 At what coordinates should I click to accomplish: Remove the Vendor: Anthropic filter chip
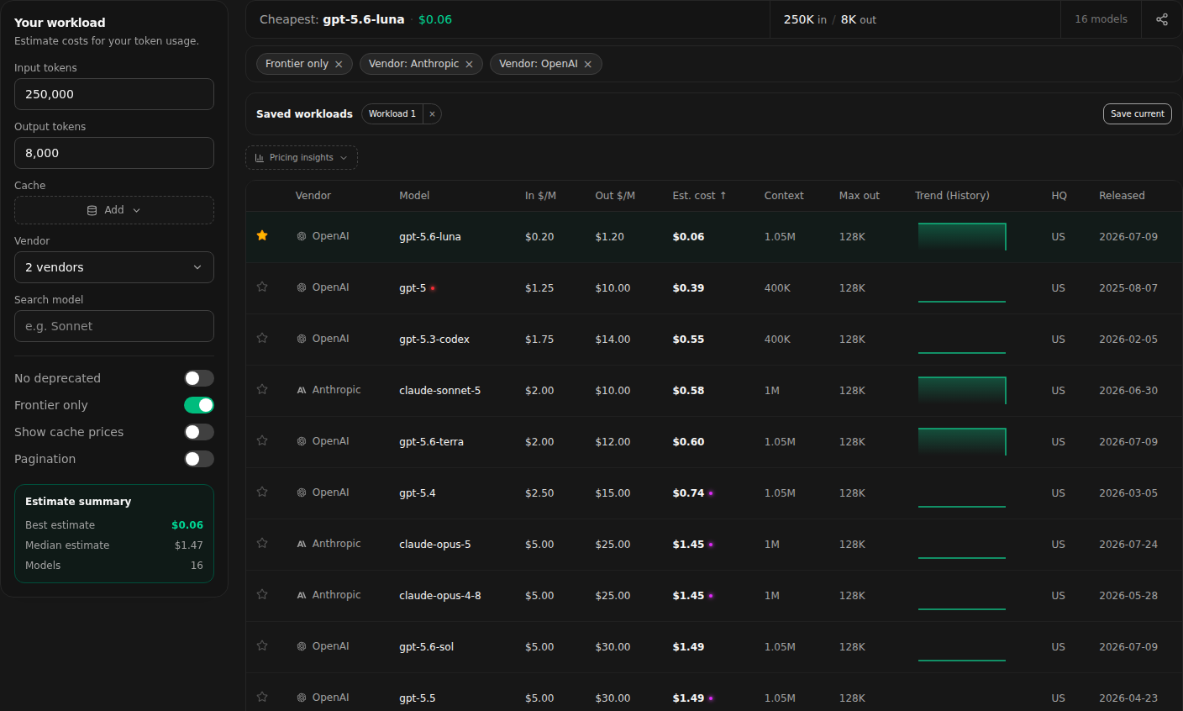click(x=469, y=64)
